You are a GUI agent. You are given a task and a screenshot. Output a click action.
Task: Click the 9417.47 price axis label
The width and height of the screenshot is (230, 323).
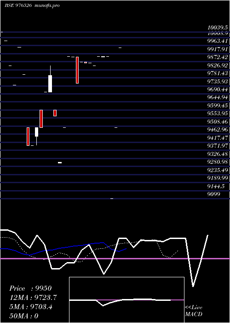pos(218,138)
